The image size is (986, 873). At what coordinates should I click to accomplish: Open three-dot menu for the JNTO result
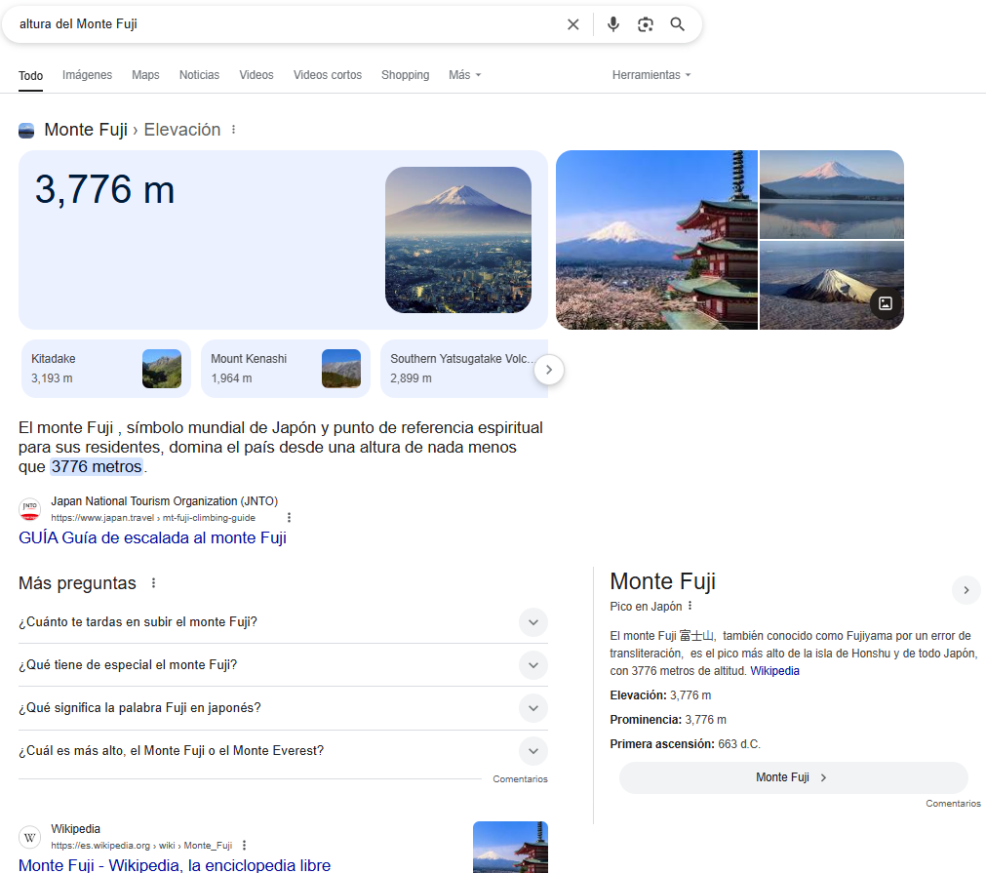(x=289, y=518)
